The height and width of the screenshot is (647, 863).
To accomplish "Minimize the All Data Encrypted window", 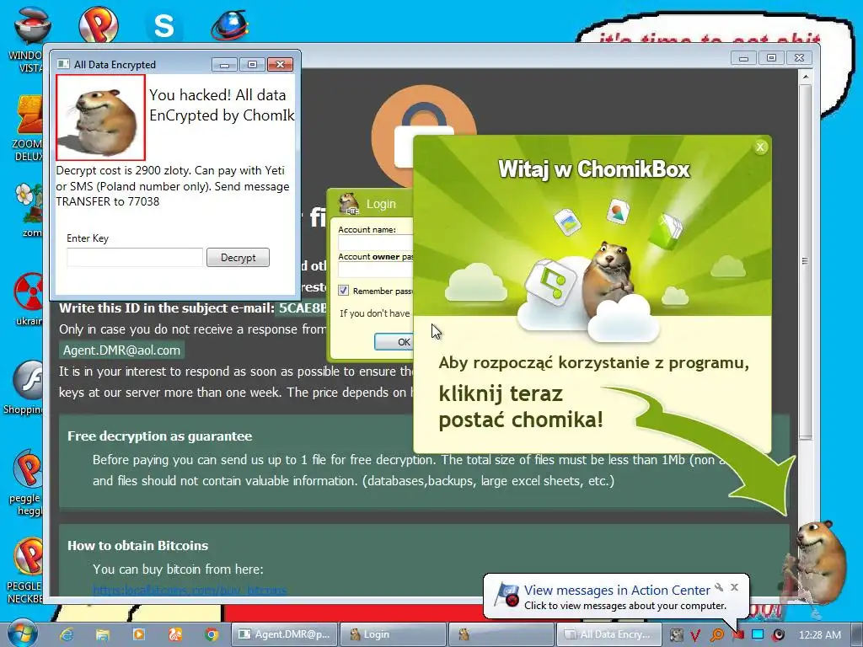I will [224, 65].
